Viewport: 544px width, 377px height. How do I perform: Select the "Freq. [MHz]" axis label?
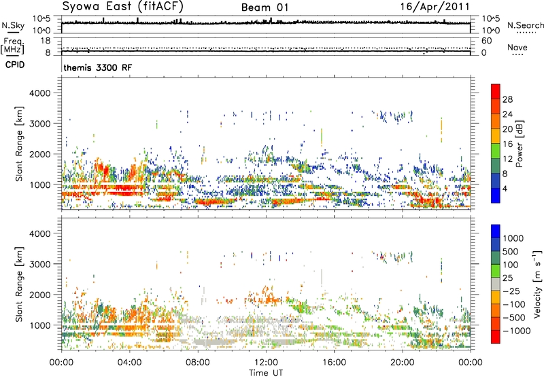12,46
